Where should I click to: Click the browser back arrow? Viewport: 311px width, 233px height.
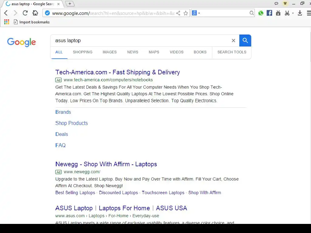(x=6, y=13)
